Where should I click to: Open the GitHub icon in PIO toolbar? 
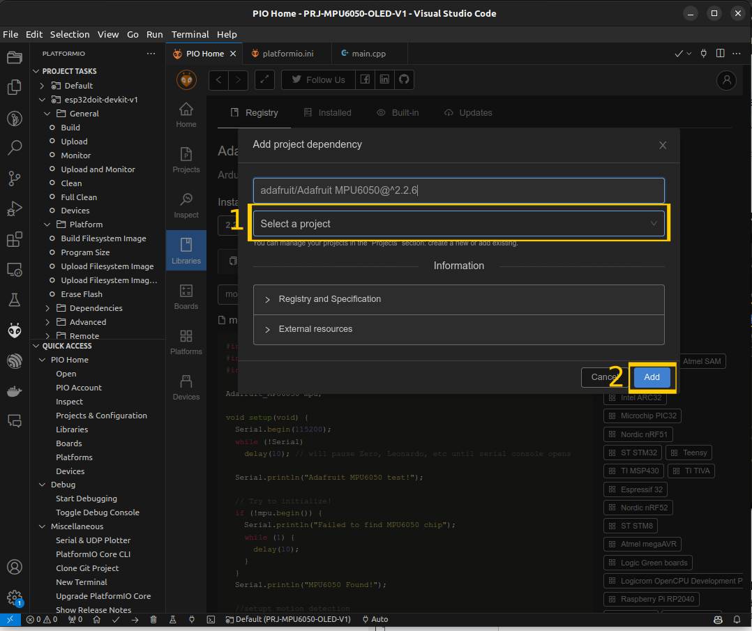click(405, 79)
